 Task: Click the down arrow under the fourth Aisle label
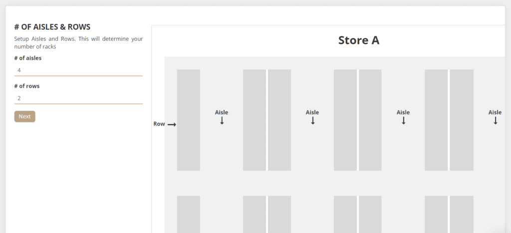click(496, 121)
